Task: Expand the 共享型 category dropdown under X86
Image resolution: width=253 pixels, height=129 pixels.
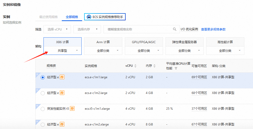Action: (x=63, y=51)
